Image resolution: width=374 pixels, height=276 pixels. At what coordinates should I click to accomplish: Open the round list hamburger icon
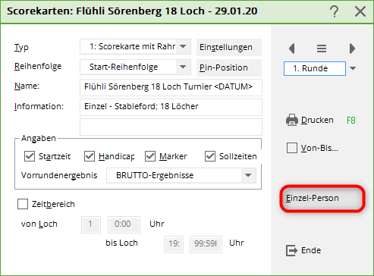click(322, 49)
